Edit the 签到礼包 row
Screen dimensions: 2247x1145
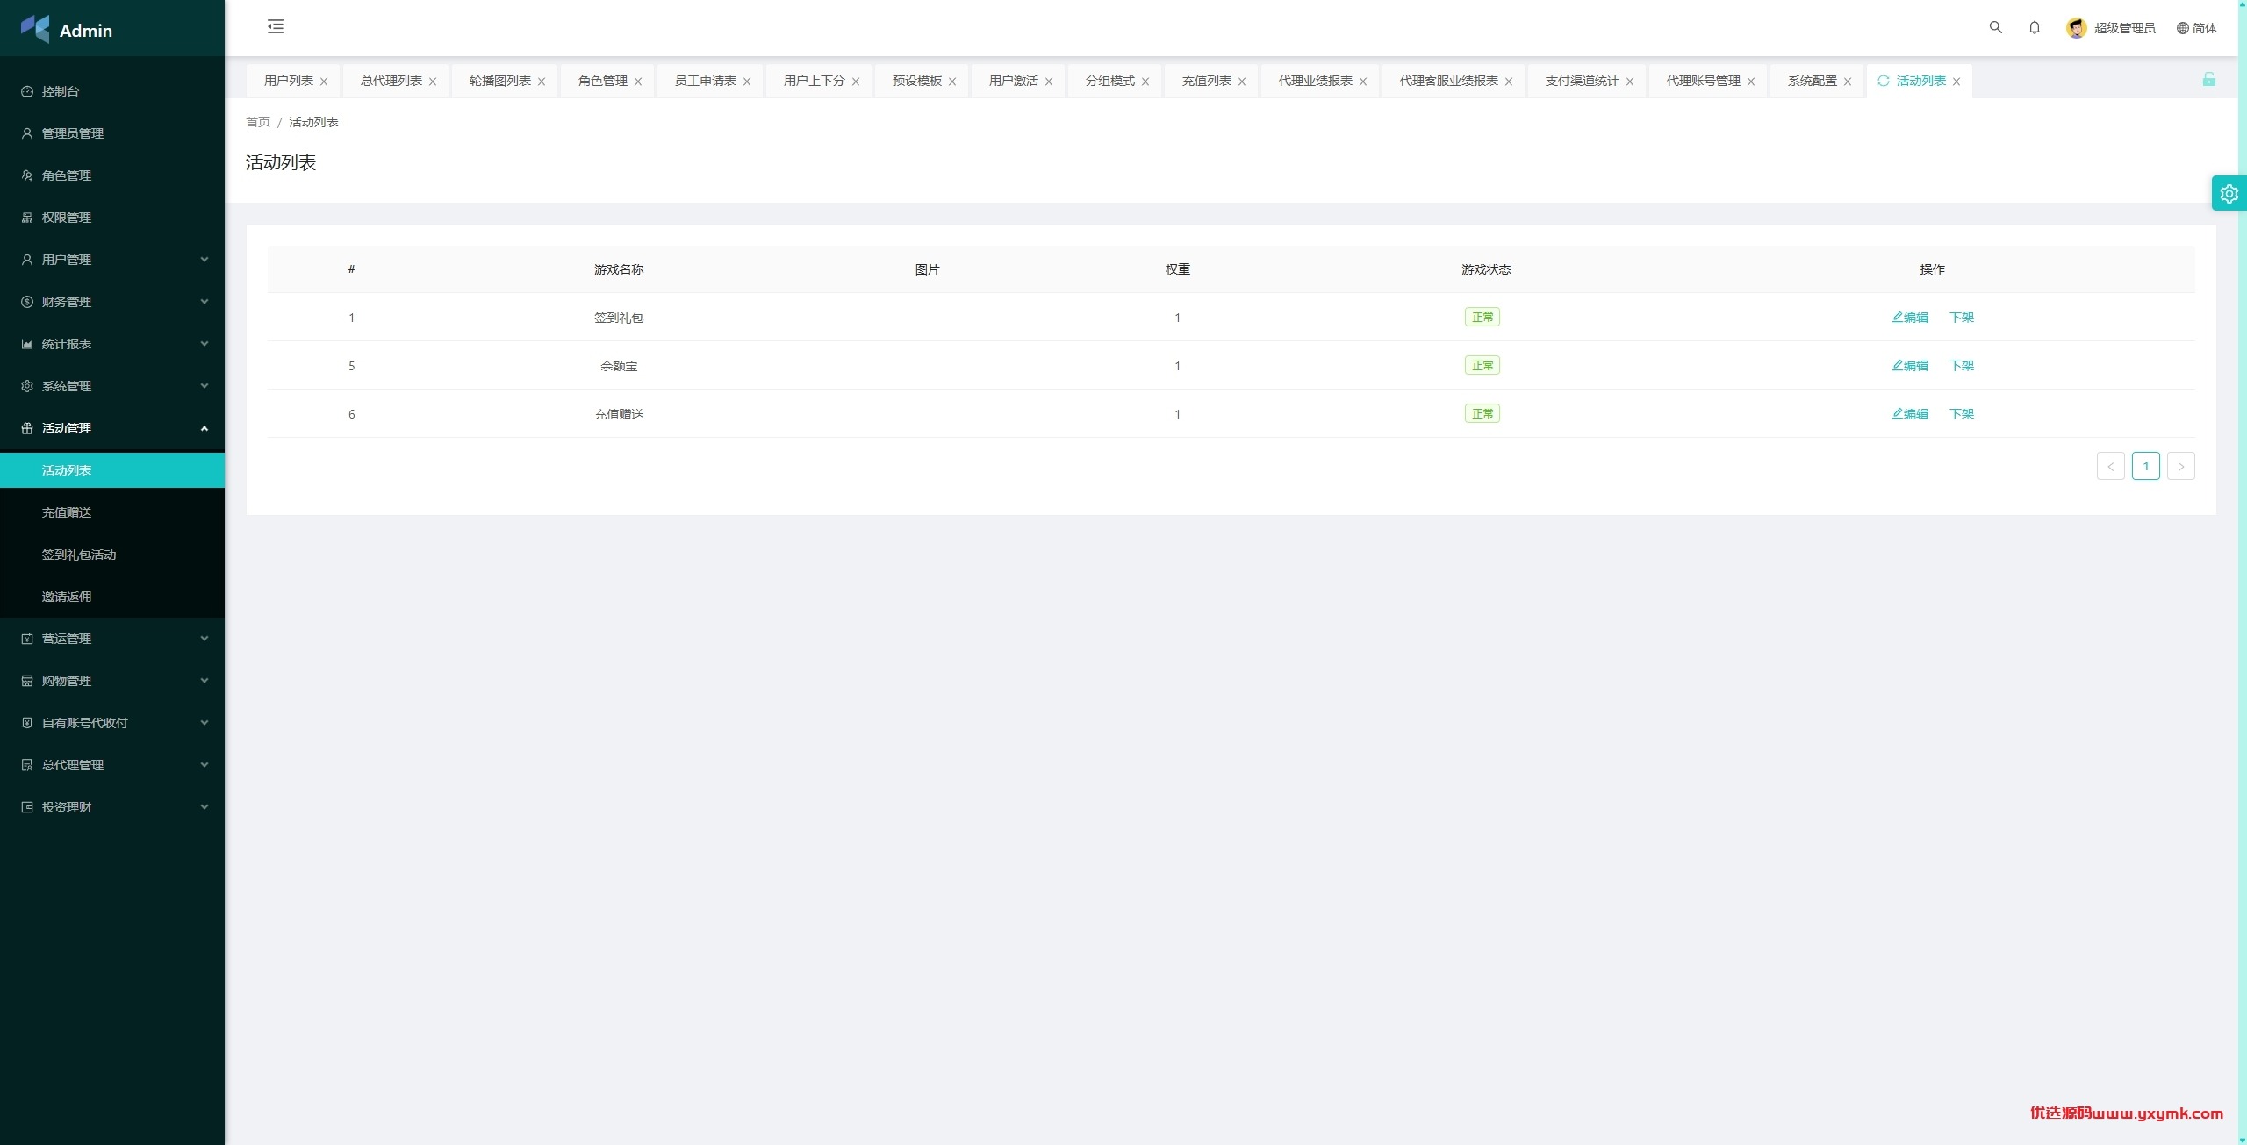pos(1910,318)
